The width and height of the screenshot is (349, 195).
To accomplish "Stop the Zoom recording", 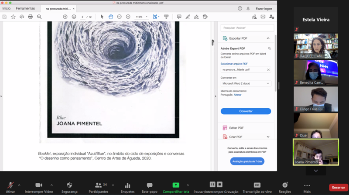I will pyautogui.click(x=219, y=185).
